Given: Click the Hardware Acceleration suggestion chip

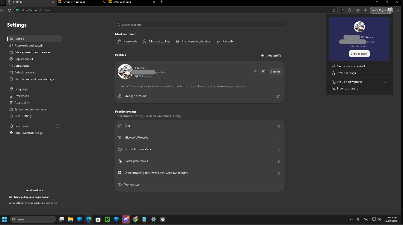Looking at the screenshot, I should (x=194, y=41).
